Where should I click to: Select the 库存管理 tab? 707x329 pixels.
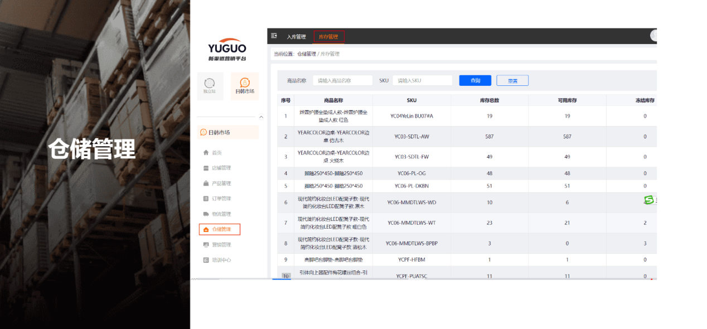(328, 37)
